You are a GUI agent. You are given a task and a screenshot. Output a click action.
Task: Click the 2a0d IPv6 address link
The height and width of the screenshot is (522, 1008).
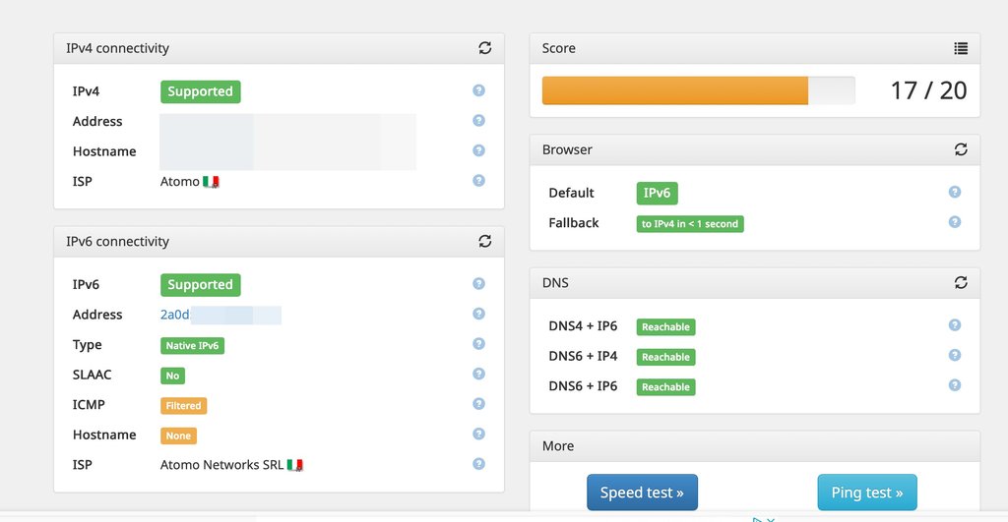pos(174,315)
